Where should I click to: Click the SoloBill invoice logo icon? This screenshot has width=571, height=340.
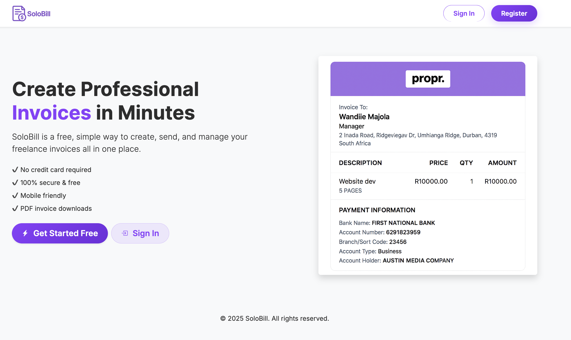click(x=19, y=13)
